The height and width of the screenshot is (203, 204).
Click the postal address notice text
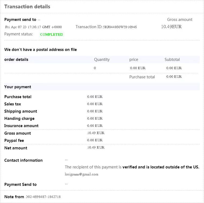coord(41,50)
